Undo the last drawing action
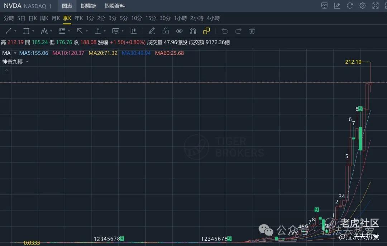This screenshot has width=387, height=246. pyautogui.click(x=225, y=31)
